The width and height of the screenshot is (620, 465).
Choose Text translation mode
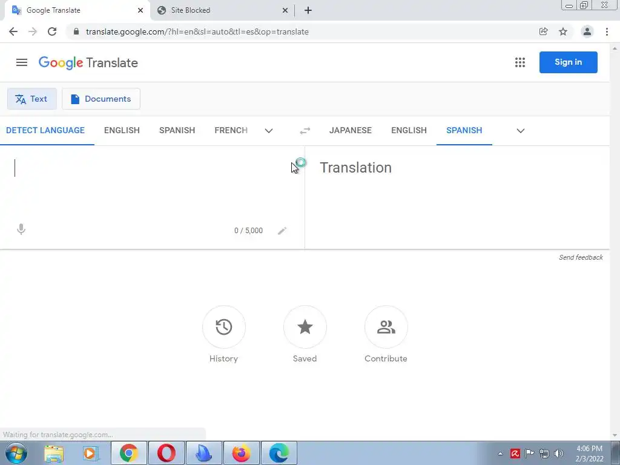(32, 99)
